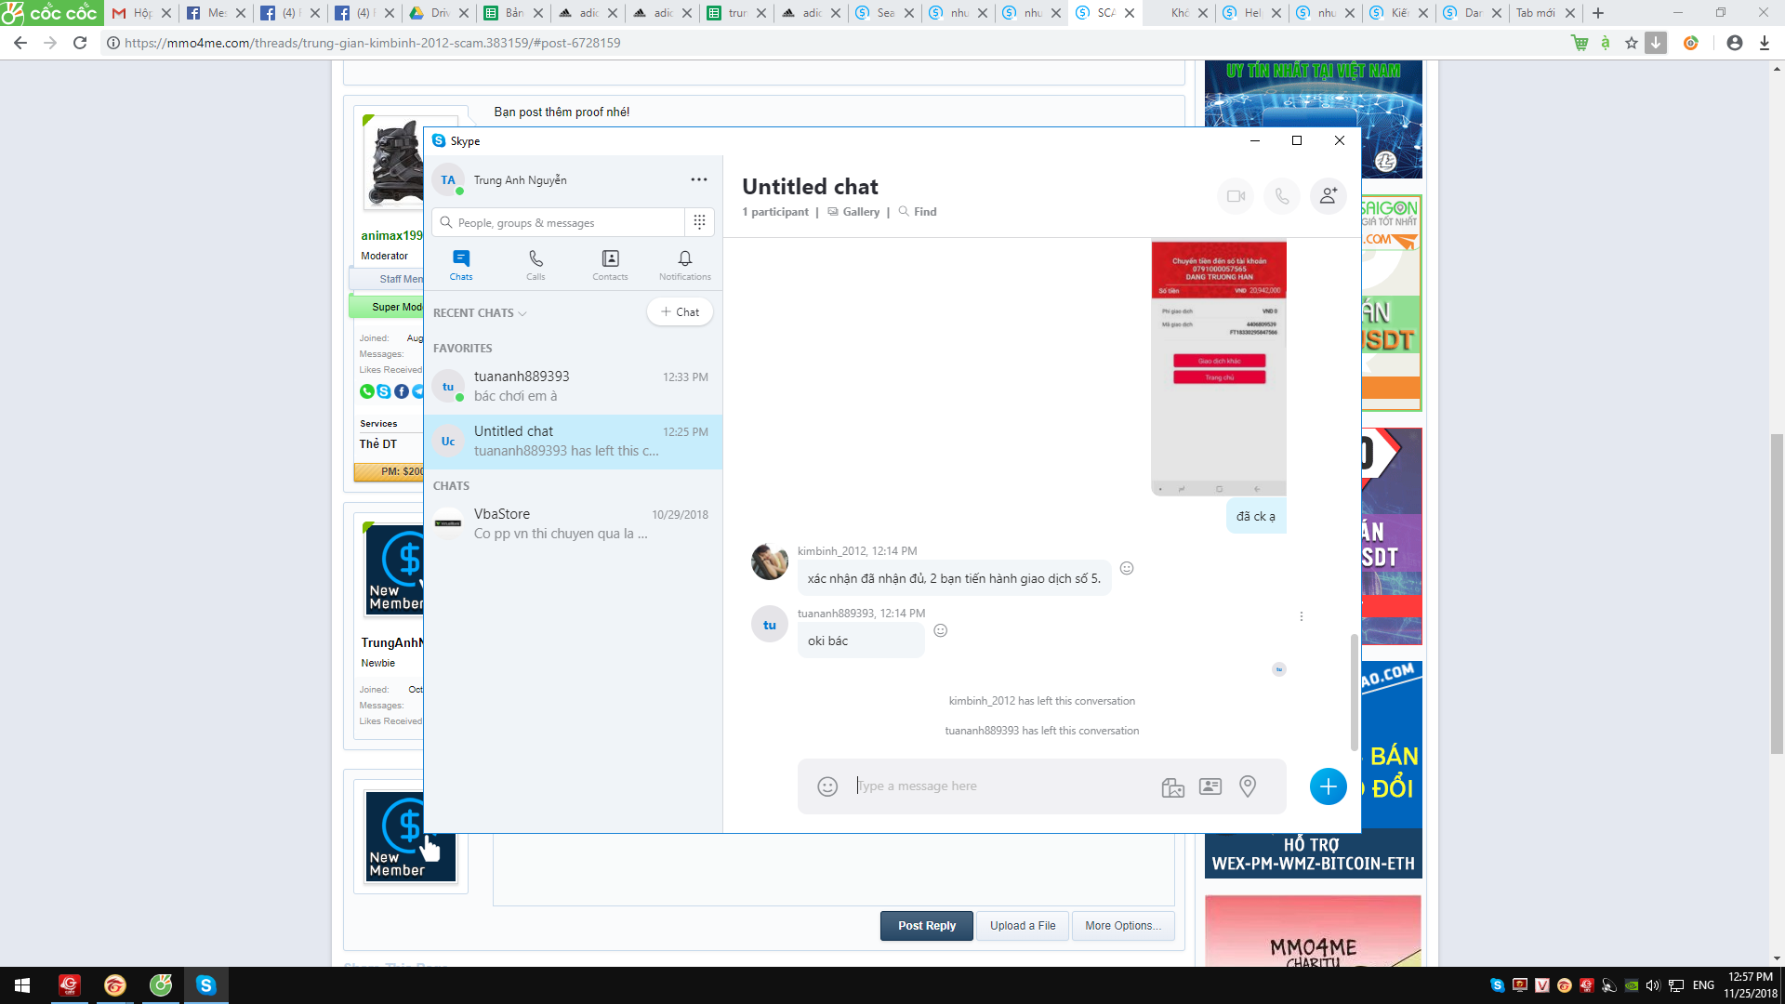Click the emoji icon in message input
This screenshot has height=1004, width=1785.
click(x=827, y=786)
